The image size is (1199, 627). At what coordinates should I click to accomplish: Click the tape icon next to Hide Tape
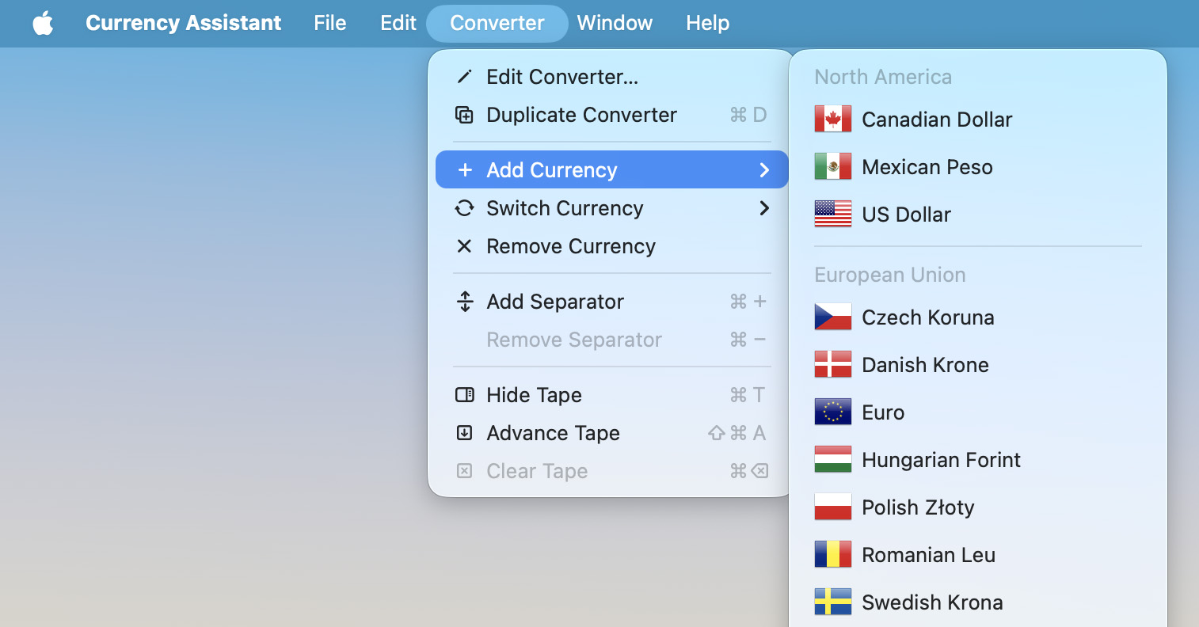[x=466, y=394]
